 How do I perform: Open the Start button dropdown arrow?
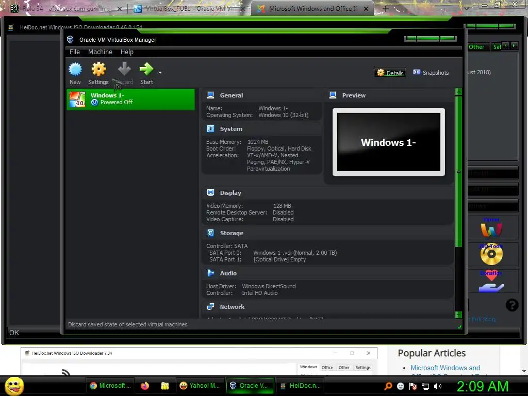(160, 73)
